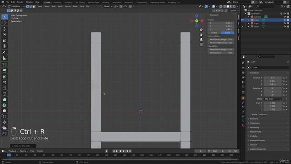Screen dimensions: 291x164
Task: Select the Spin tool
Action: click(5, 105)
